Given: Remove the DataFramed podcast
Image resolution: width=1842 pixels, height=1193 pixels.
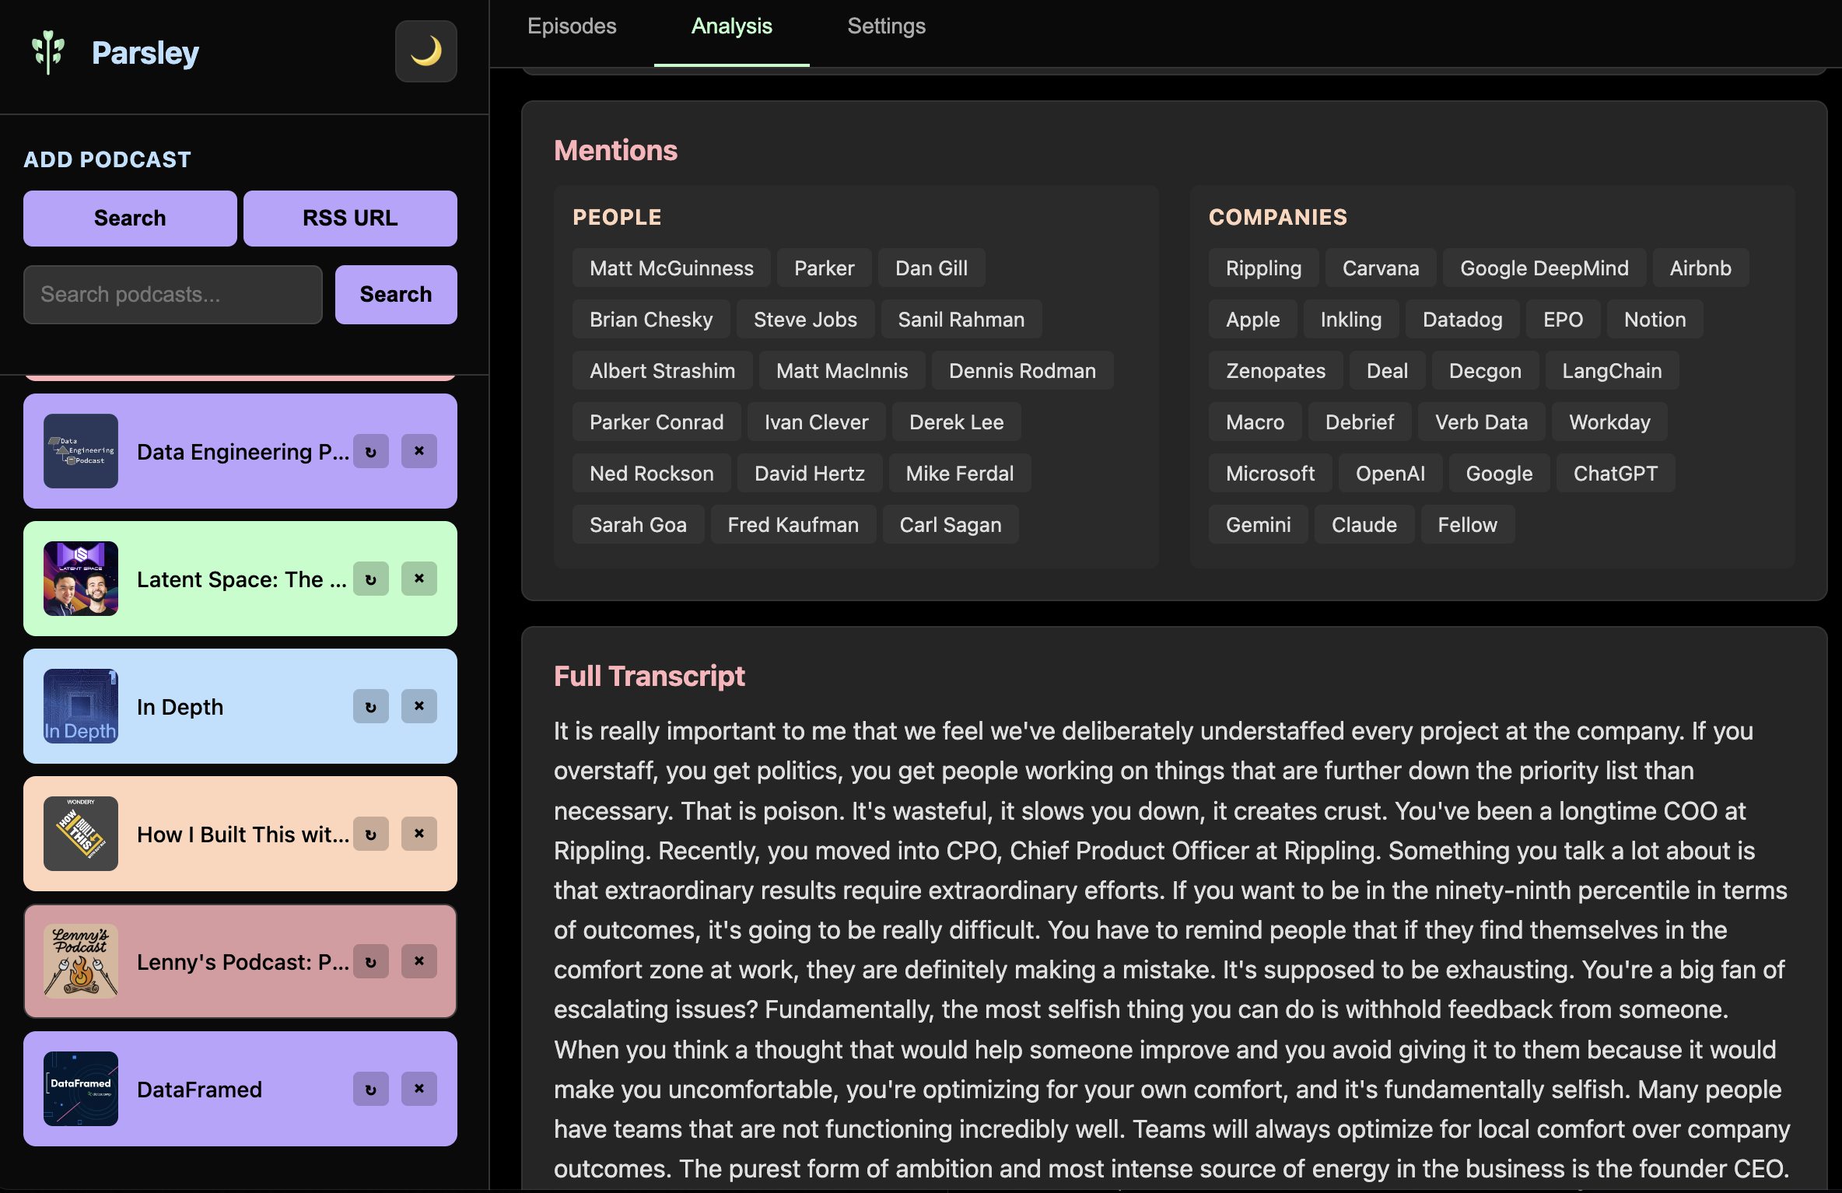Looking at the screenshot, I should click(419, 1089).
